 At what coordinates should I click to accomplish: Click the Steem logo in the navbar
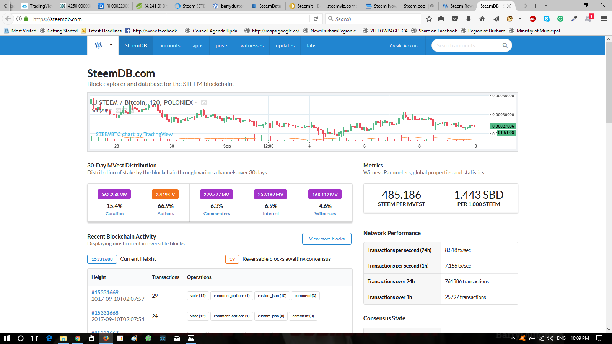point(98,45)
